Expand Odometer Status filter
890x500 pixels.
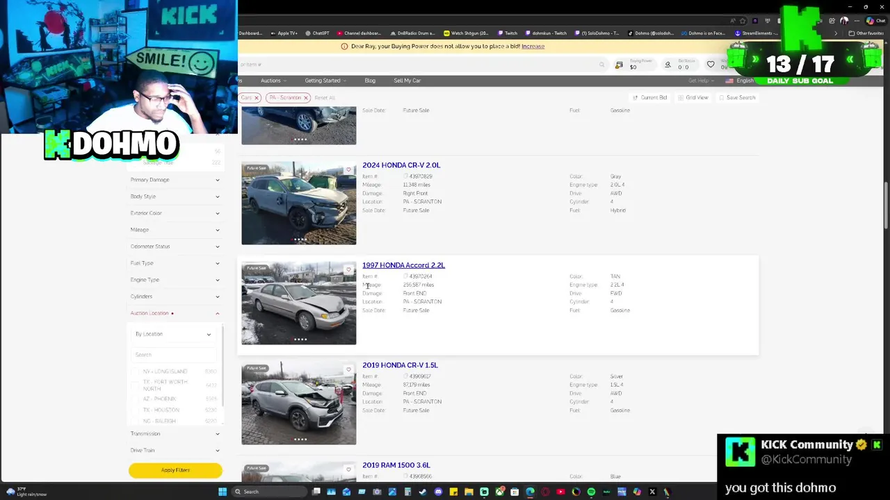175,247
